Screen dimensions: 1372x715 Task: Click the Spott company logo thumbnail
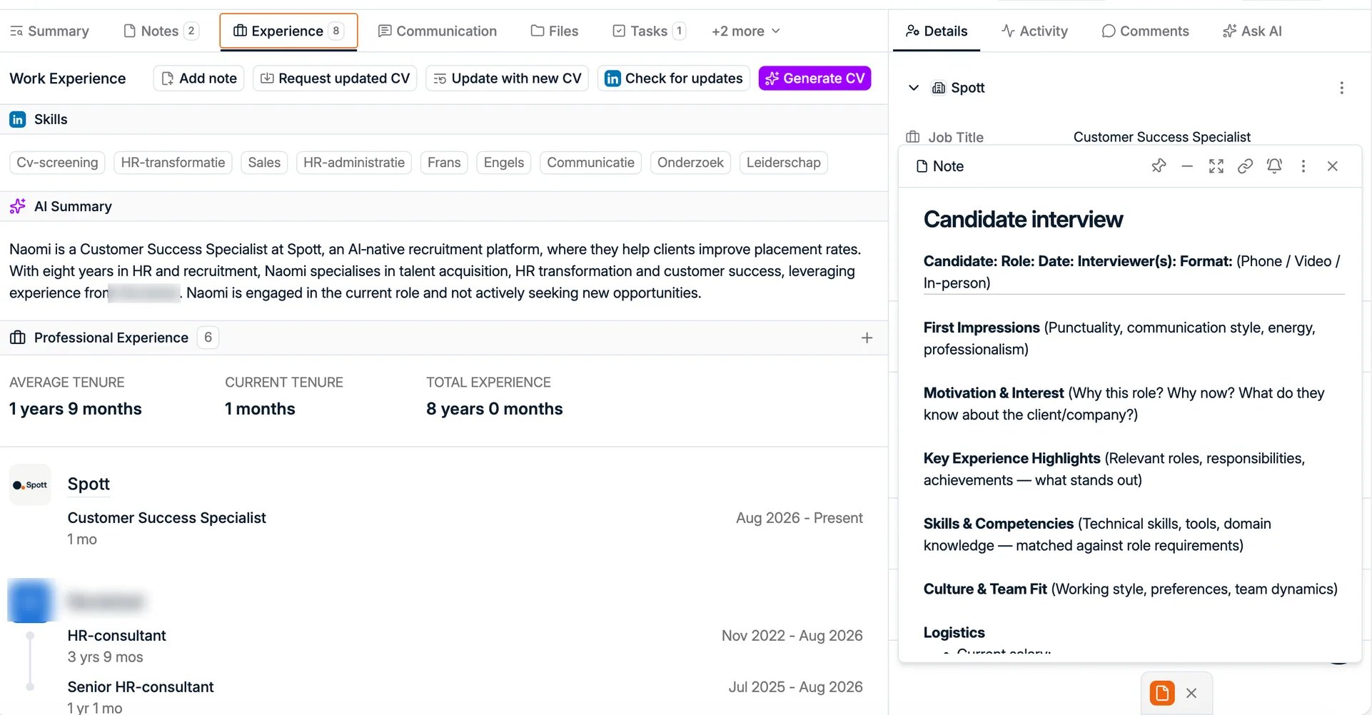click(30, 485)
